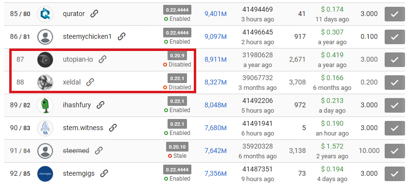Click steemgigs' blue avatar

pyautogui.click(x=45, y=173)
